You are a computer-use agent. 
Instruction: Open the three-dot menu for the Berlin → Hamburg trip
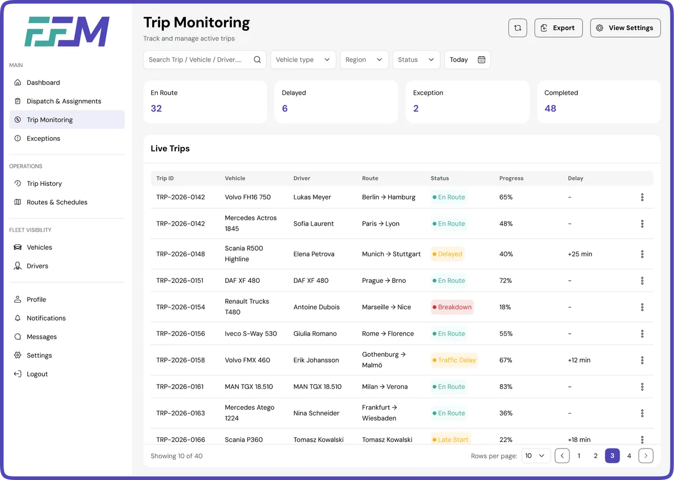click(x=642, y=197)
